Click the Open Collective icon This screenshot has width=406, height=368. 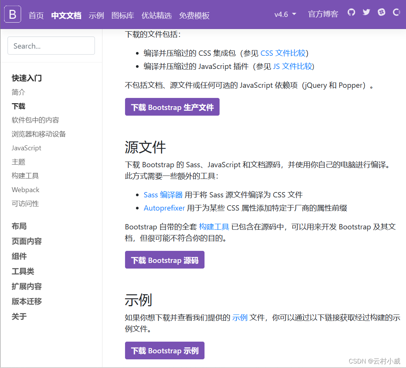(x=396, y=12)
